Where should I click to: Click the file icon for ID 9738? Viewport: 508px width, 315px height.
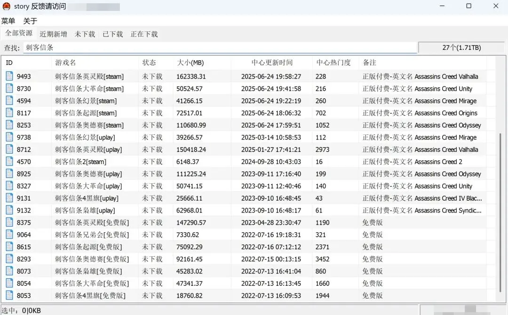point(9,137)
